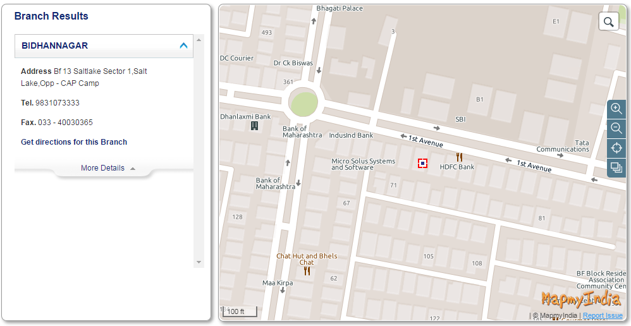Image resolution: width=631 pixels, height=326 pixels.
Task: Locate my position with crosshair icon
Action: point(616,148)
